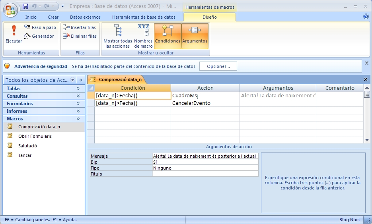
Task: Switch to the Datos externos tab
Action: coord(85,17)
